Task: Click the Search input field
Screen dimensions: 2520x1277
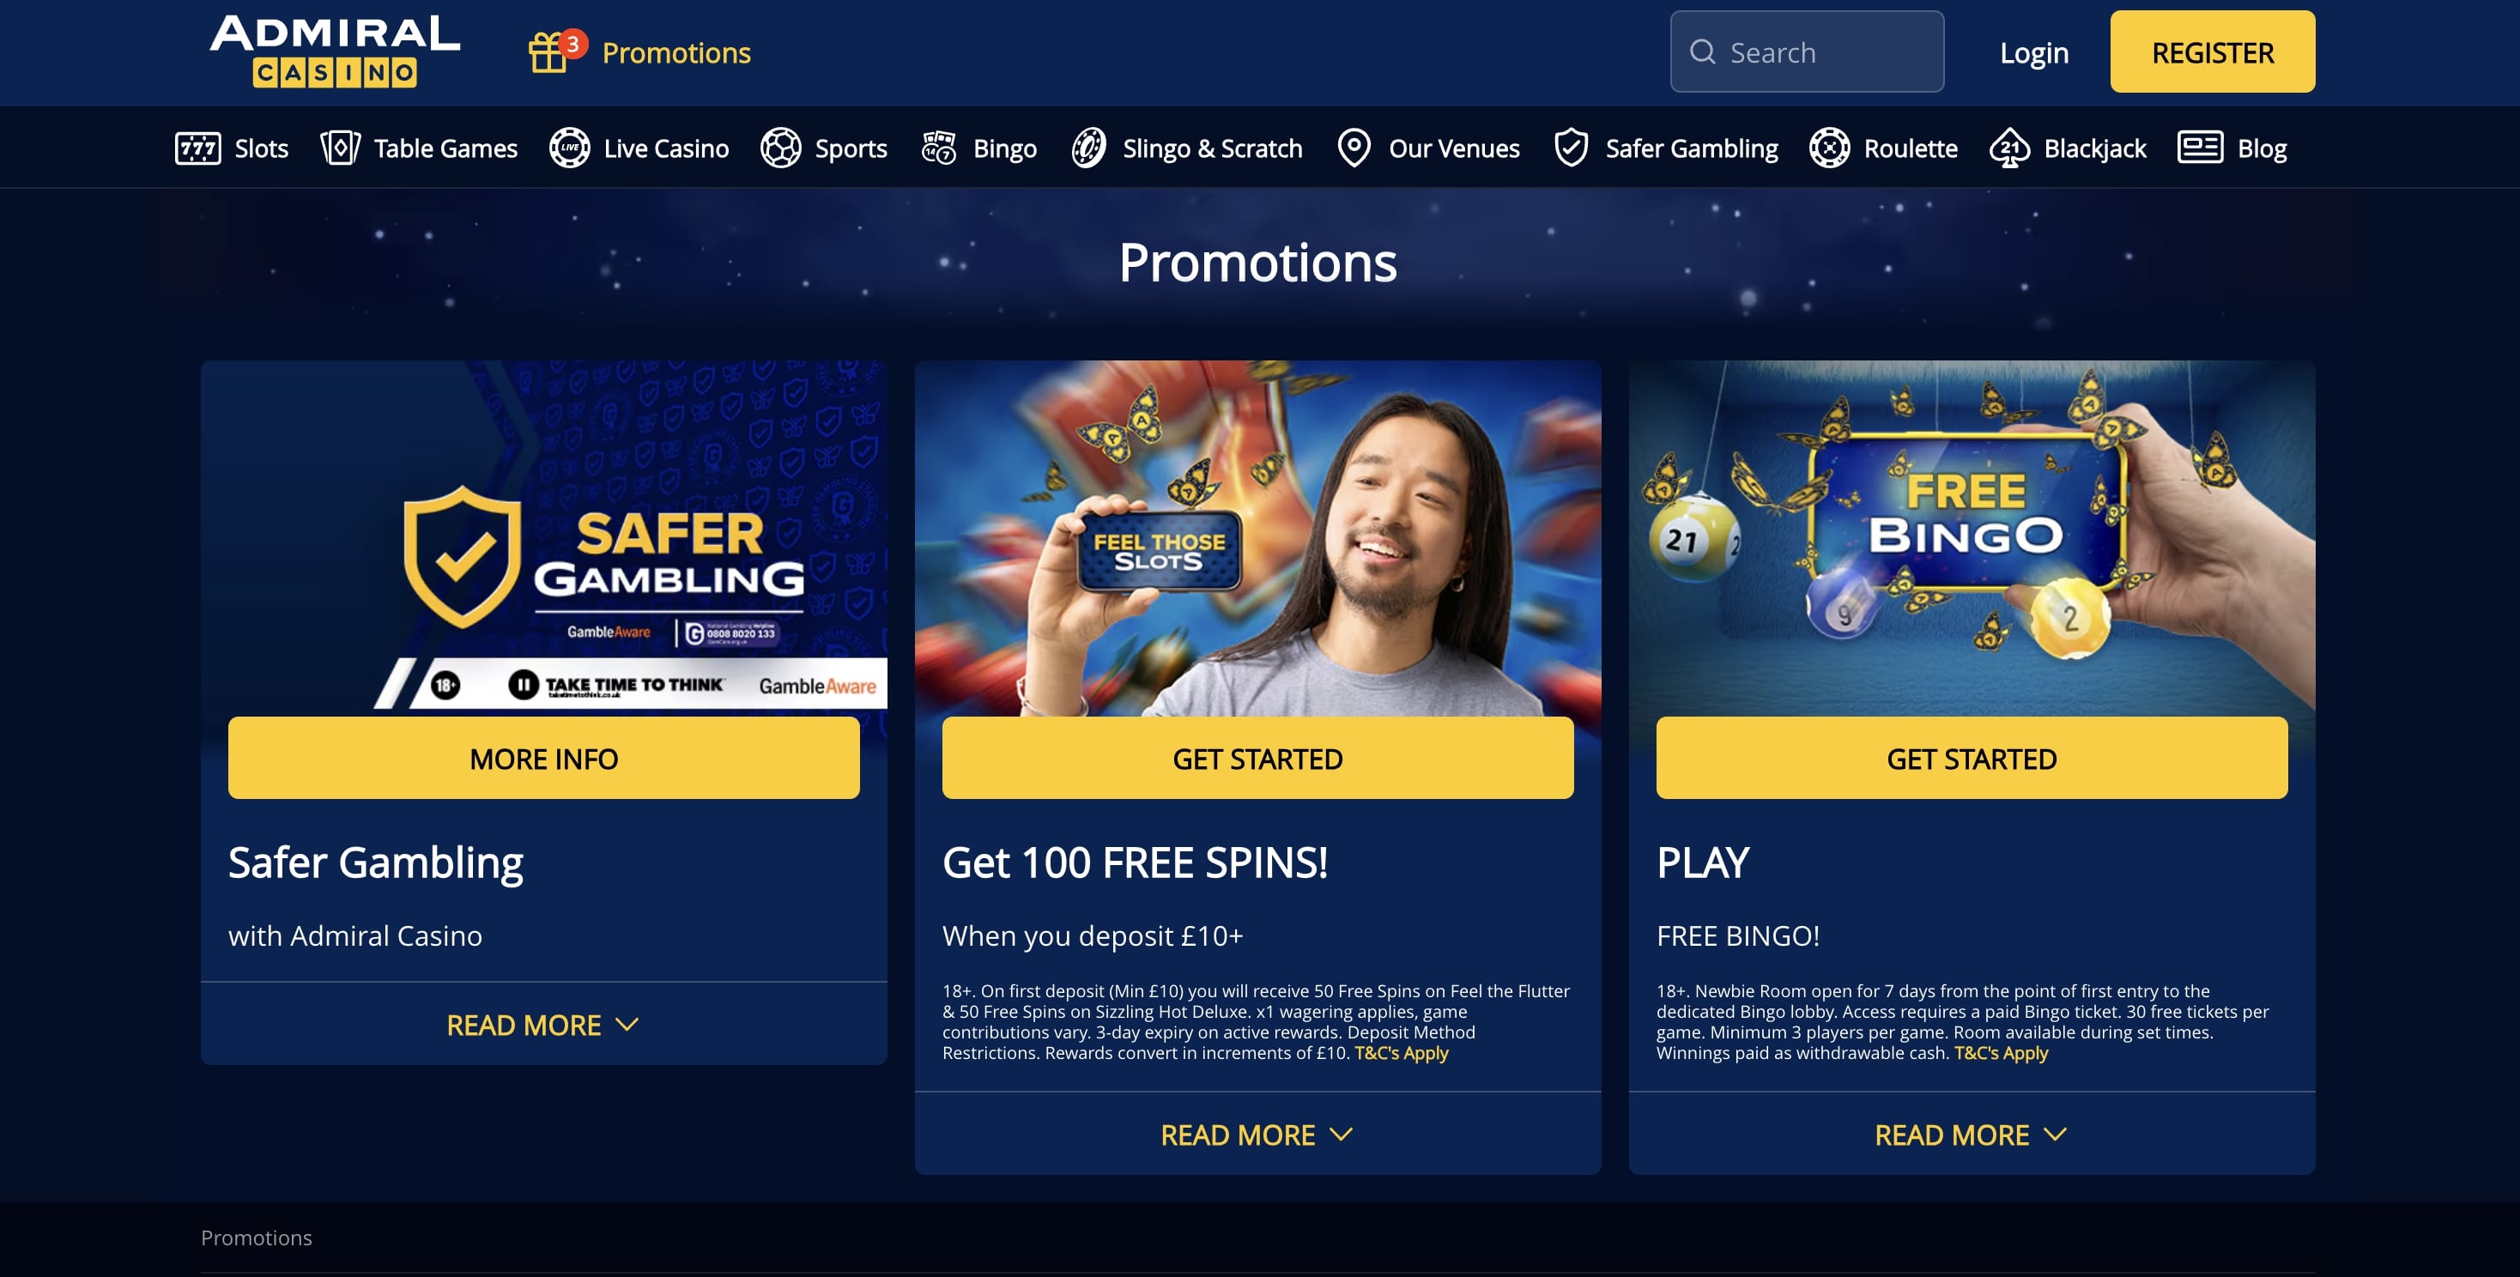Action: click(x=1806, y=51)
